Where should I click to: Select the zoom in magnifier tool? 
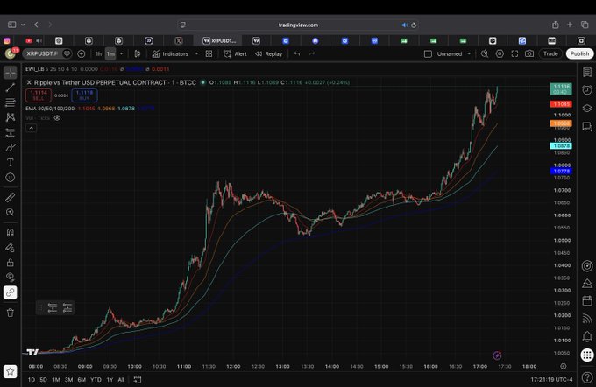pyautogui.click(x=11, y=212)
